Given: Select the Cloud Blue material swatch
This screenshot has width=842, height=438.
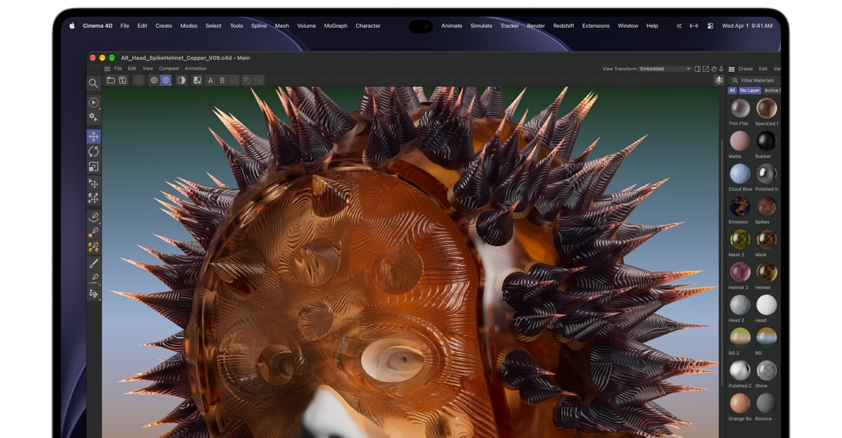Looking at the screenshot, I should click(x=740, y=174).
